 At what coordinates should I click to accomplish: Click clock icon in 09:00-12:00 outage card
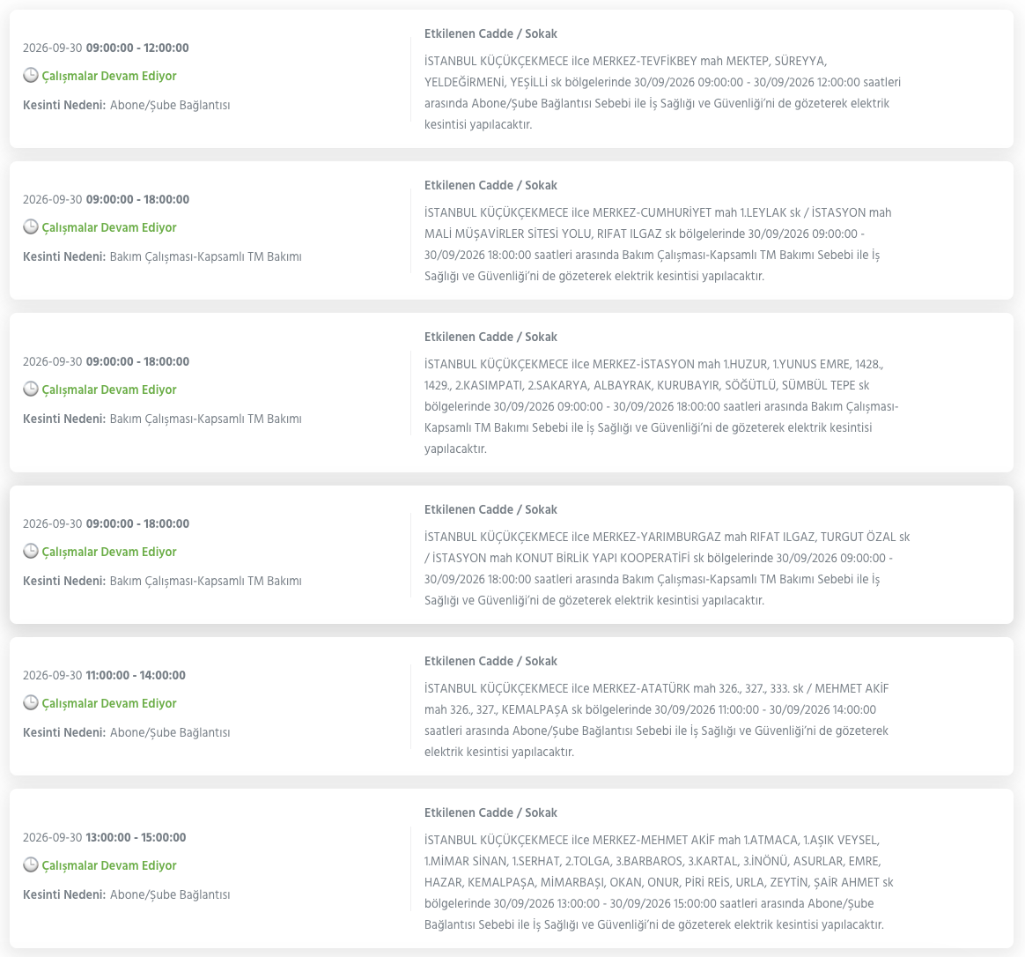[x=31, y=75]
